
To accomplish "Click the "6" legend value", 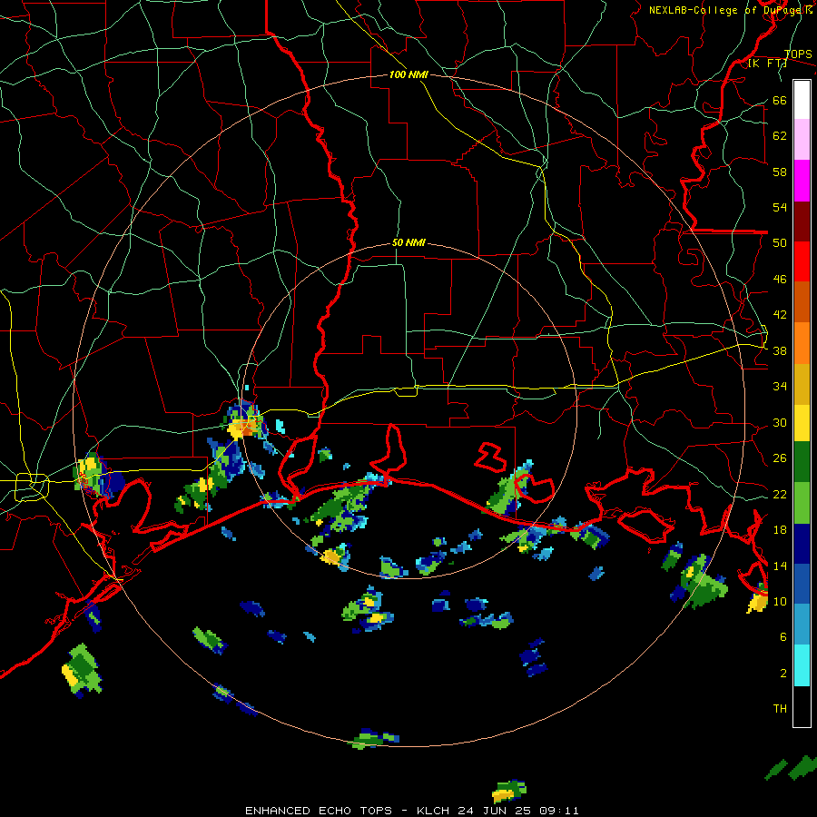I will click(783, 637).
